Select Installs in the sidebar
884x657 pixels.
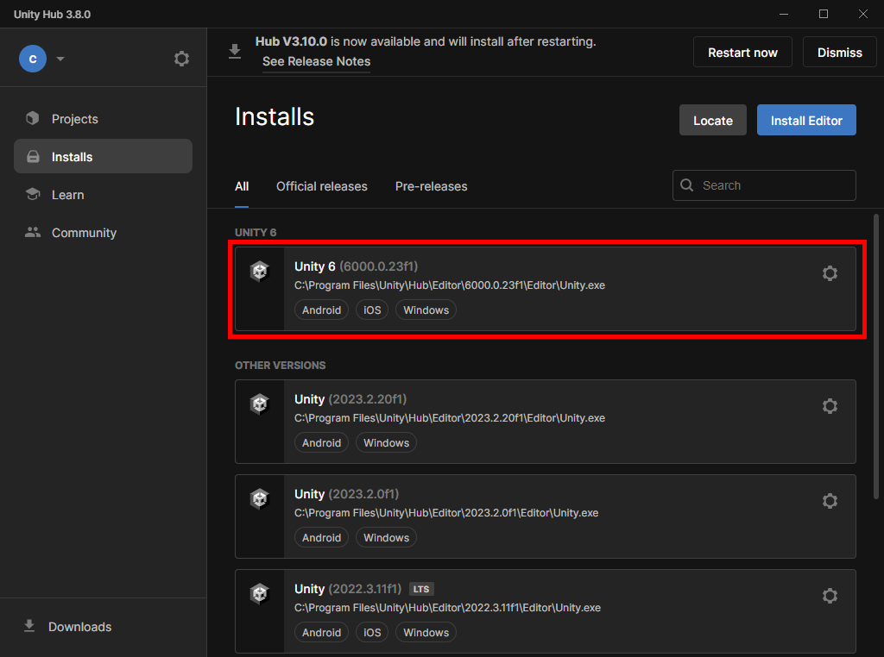pos(104,157)
